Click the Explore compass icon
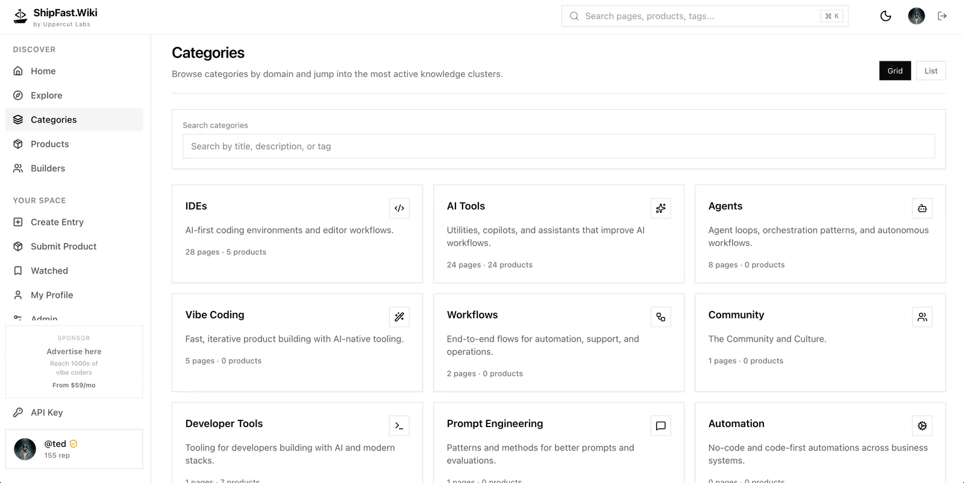Image resolution: width=964 pixels, height=483 pixels. (18, 95)
